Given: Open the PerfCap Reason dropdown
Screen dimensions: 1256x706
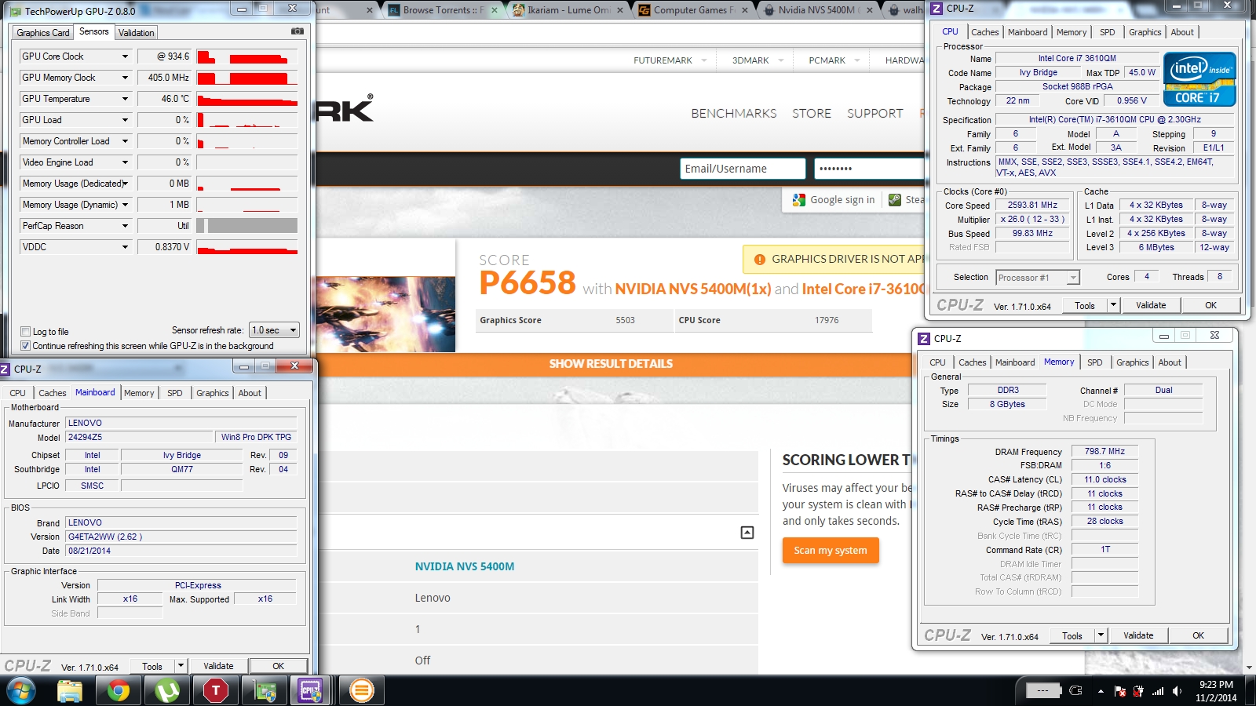Looking at the screenshot, I should coord(125,226).
